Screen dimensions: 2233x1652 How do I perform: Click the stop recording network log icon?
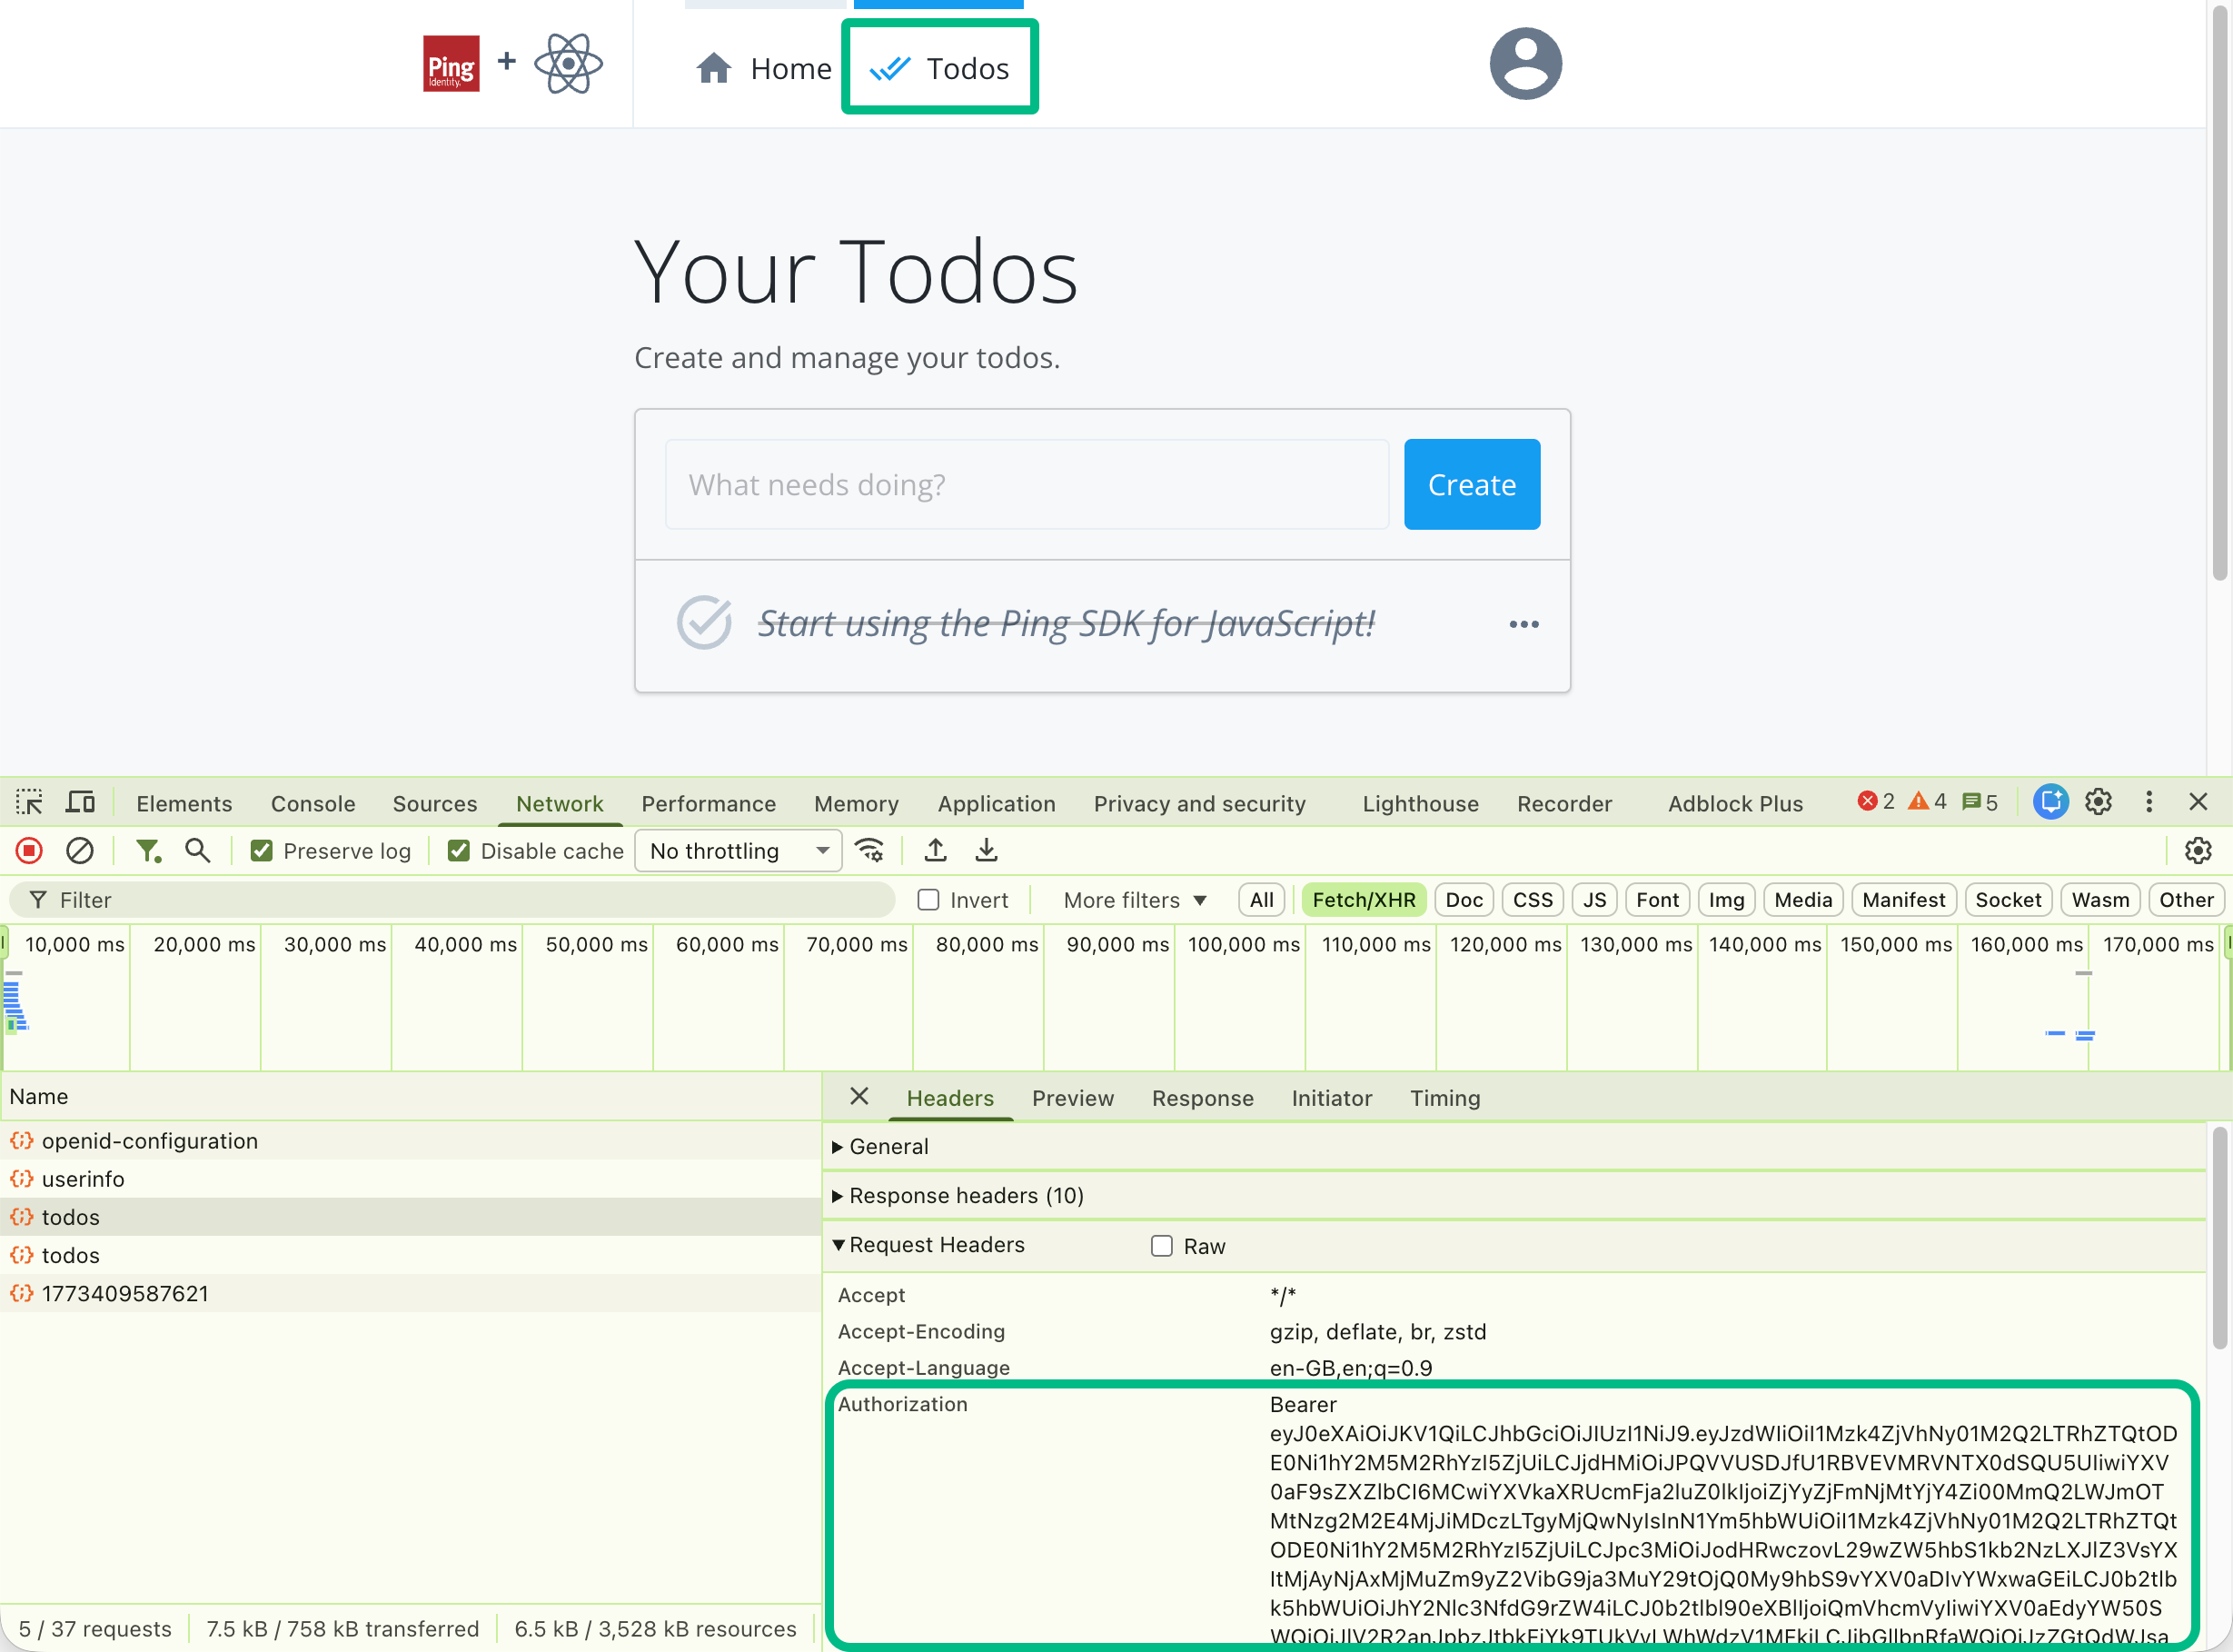pyautogui.click(x=29, y=851)
